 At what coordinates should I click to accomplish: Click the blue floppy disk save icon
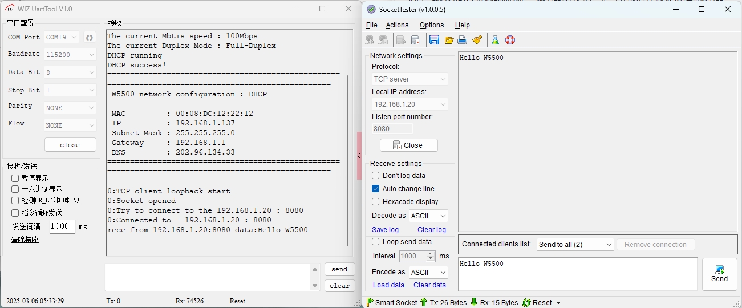(434, 40)
